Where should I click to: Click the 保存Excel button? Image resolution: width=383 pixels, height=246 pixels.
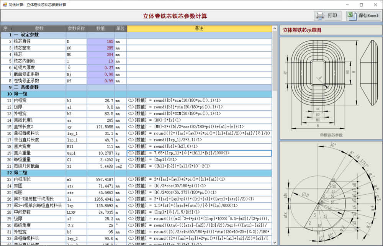[x=363, y=16]
